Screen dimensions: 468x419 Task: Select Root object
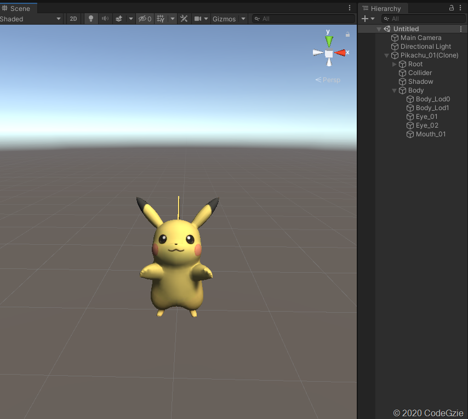tap(415, 64)
